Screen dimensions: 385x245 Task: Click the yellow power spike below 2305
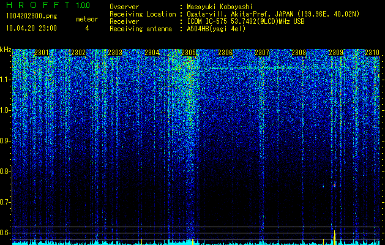(193, 241)
